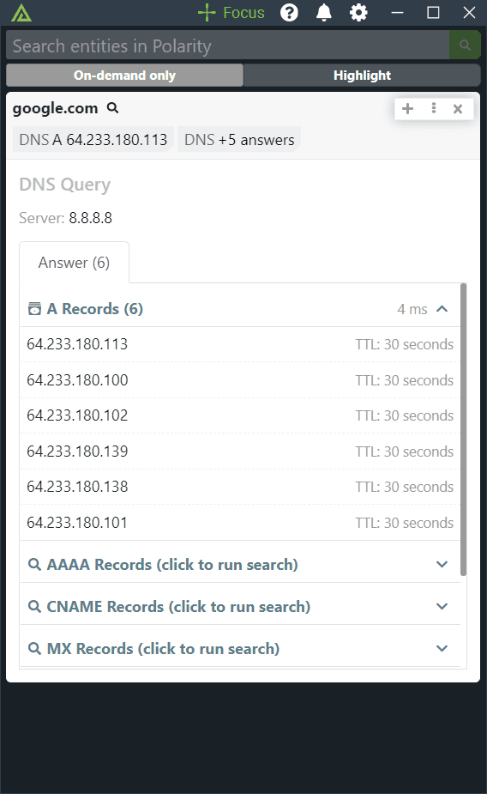Screen dimensions: 487x794
Task: Switch to On-demand only mode
Action: (x=124, y=76)
